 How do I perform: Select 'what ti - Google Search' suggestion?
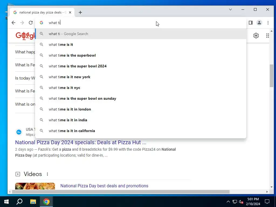(141, 34)
